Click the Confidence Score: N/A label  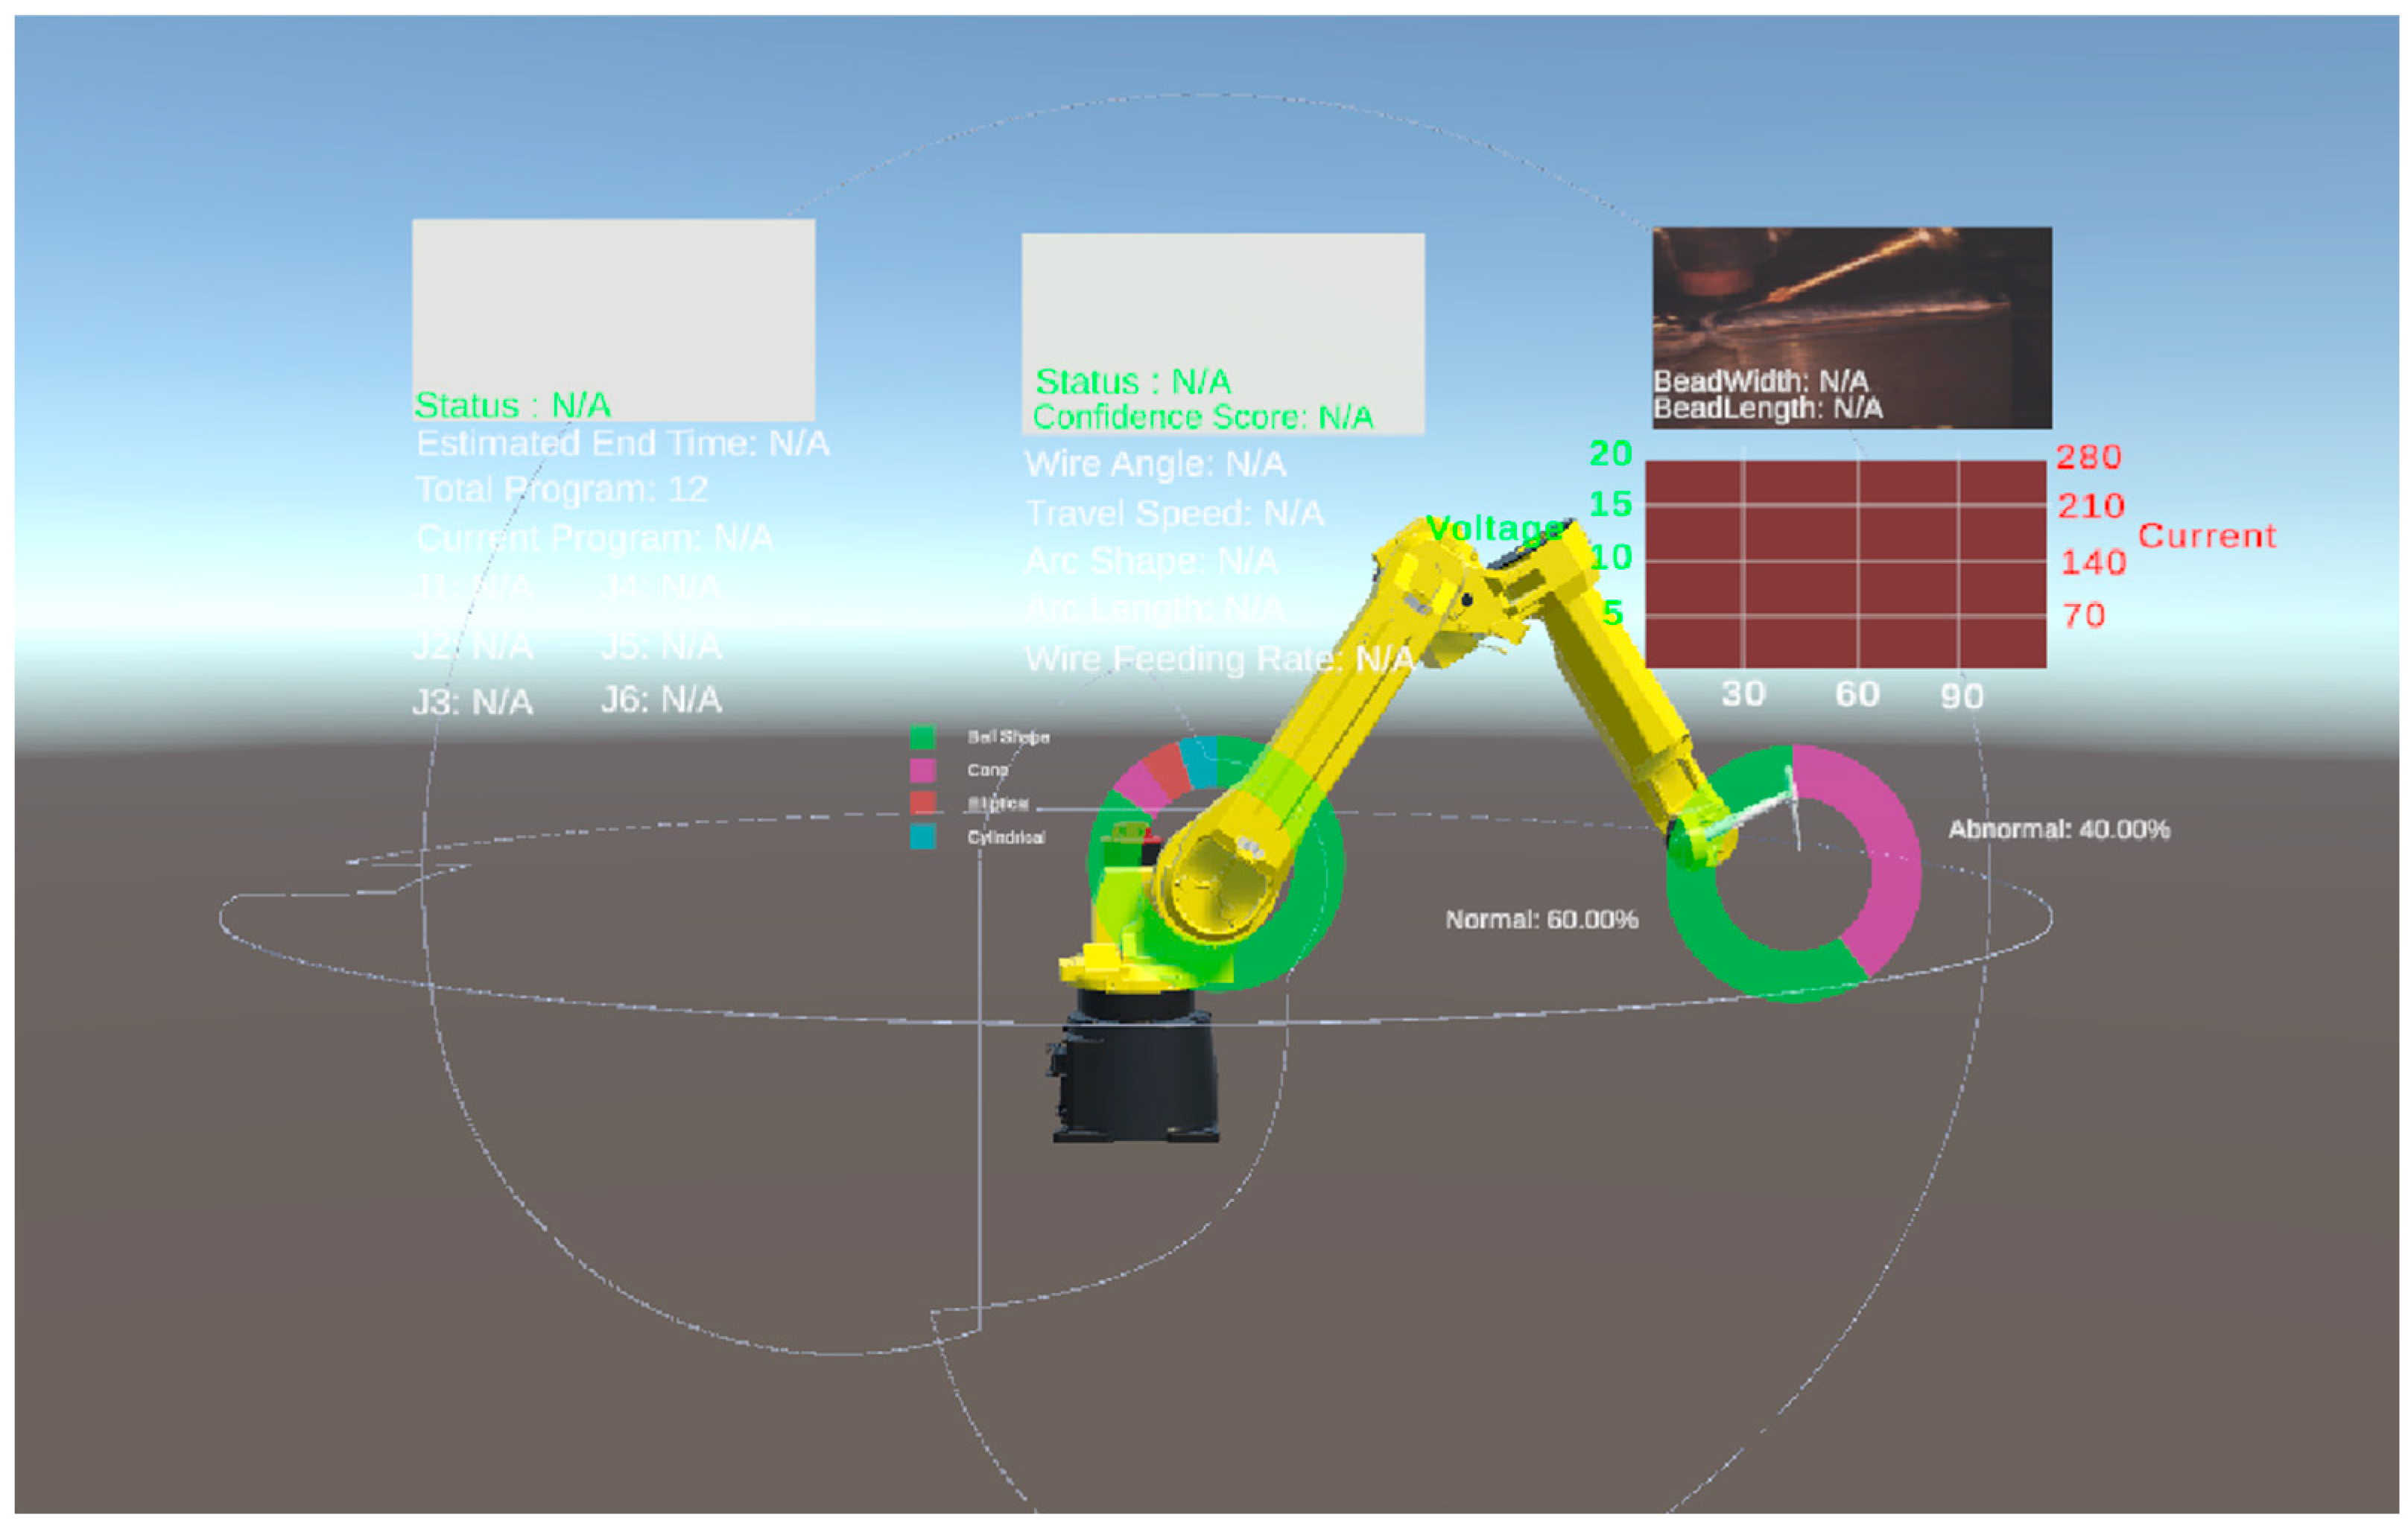pos(1202,417)
